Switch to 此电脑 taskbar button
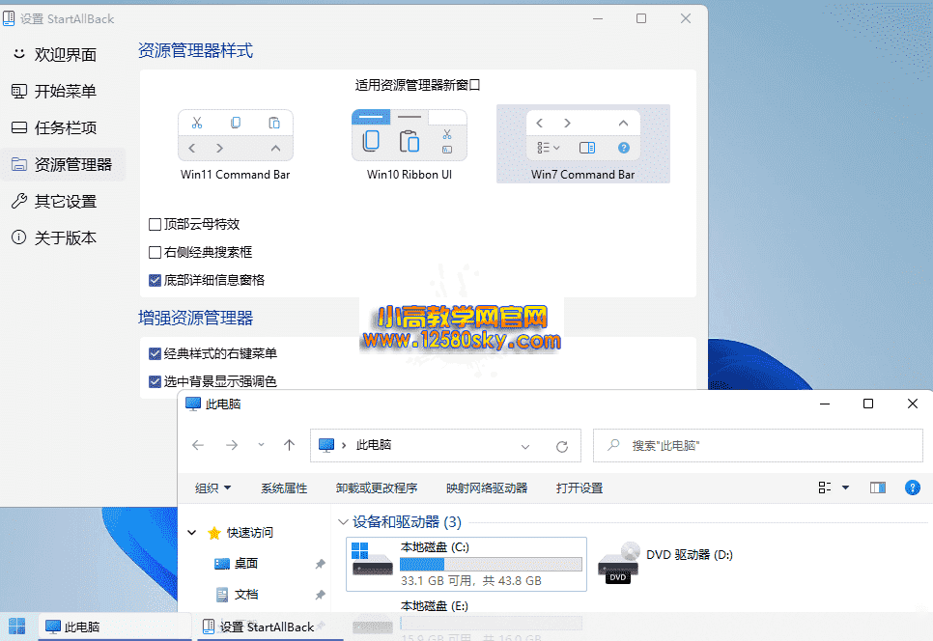 (115, 627)
